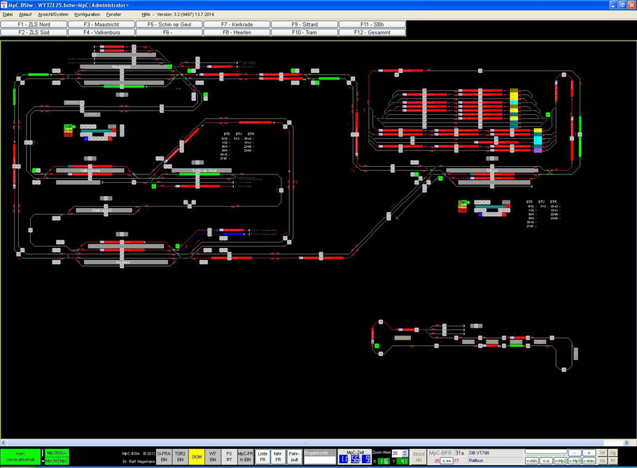Click the Einzel NH button
The width and height of the screenshot is (637, 468).
tap(419, 457)
